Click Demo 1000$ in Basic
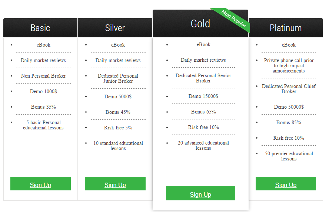 coord(43,91)
